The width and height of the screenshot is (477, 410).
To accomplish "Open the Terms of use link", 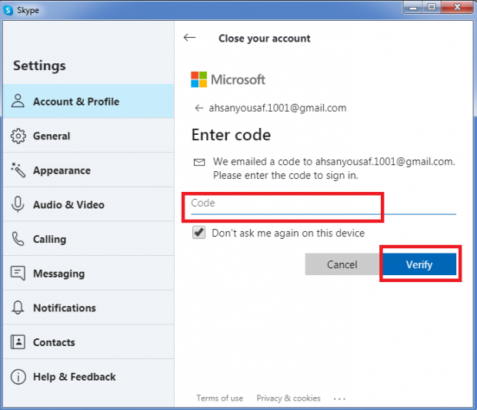I will (219, 398).
